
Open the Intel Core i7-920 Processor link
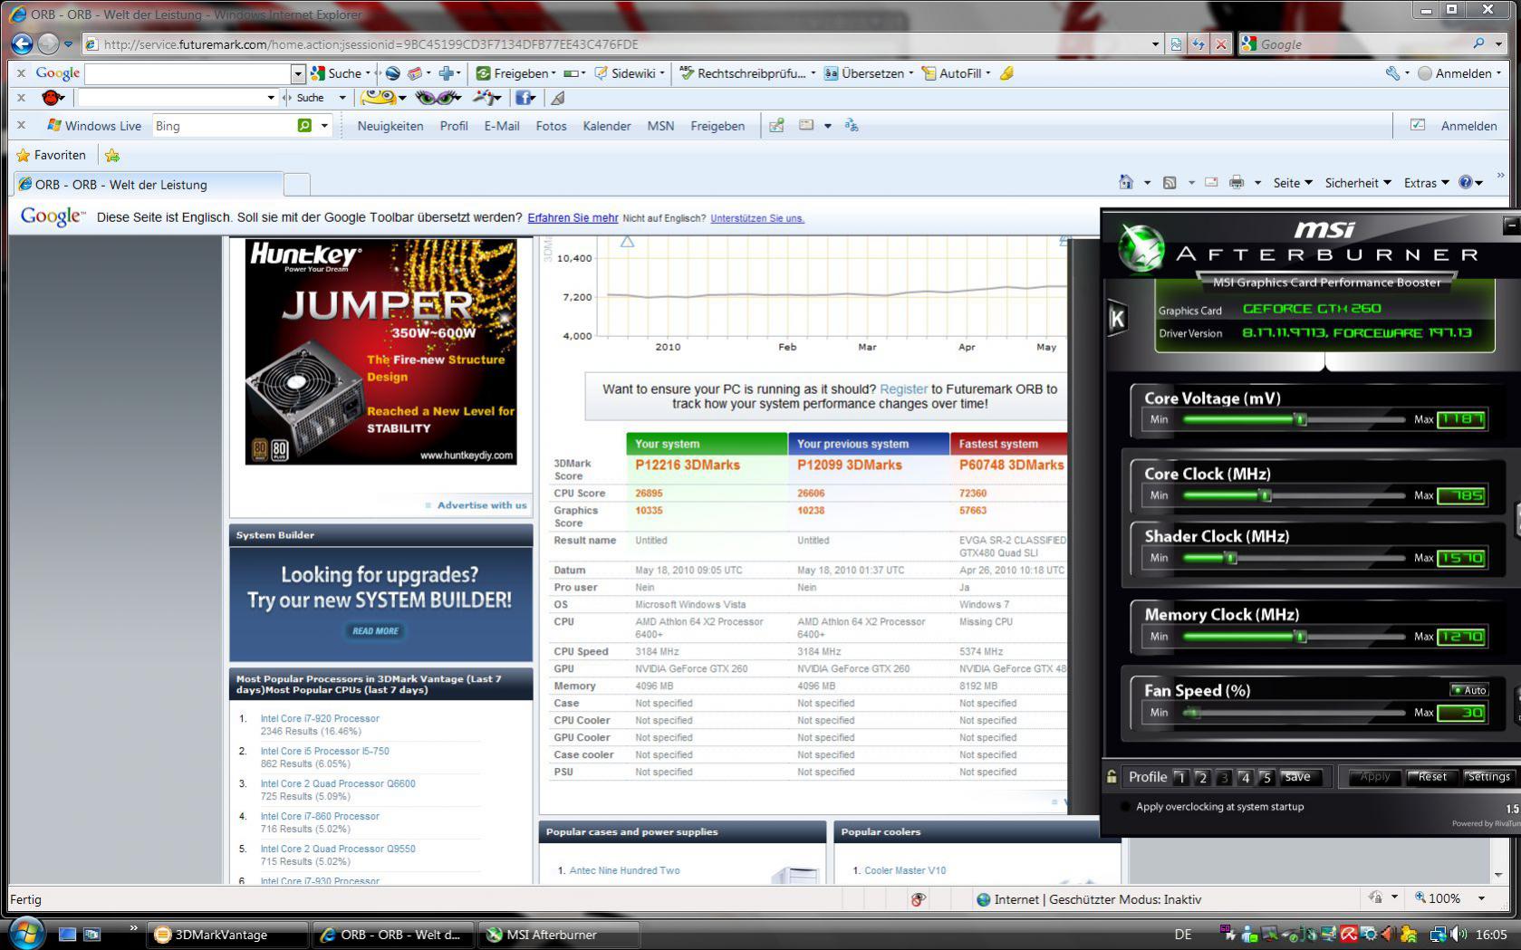pyautogui.click(x=320, y=718)
